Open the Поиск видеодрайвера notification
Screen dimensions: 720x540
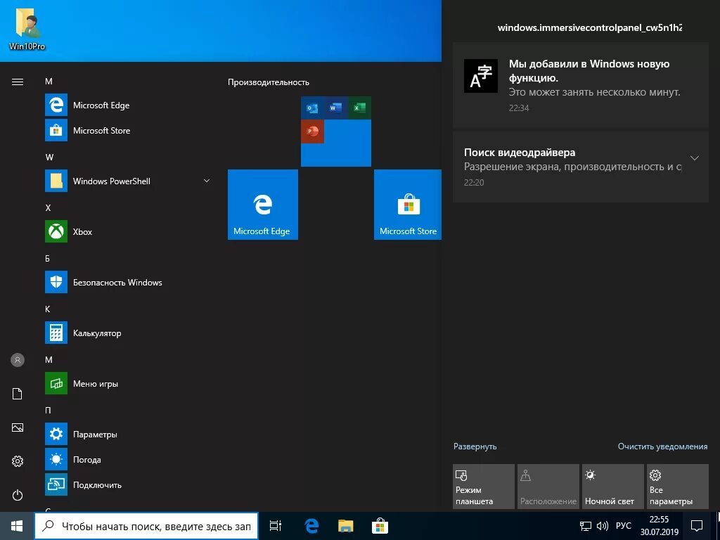coord(580,167)
